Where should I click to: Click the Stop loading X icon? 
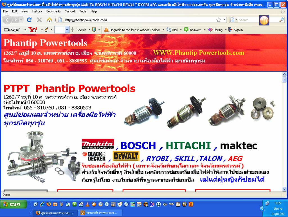tap(39, 20)
